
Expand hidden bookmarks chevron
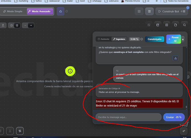click(157, 1)
